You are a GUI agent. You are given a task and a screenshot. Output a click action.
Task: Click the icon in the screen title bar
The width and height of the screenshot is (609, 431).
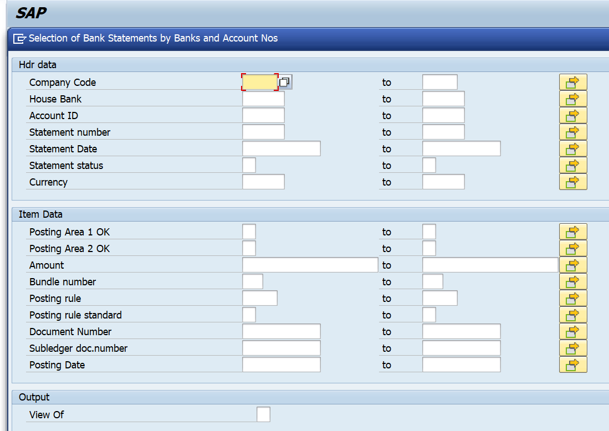[19, 38]
